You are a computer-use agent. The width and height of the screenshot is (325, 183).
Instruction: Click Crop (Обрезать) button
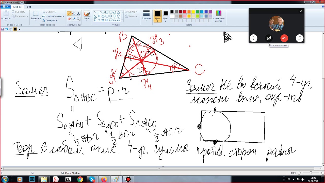49,12
